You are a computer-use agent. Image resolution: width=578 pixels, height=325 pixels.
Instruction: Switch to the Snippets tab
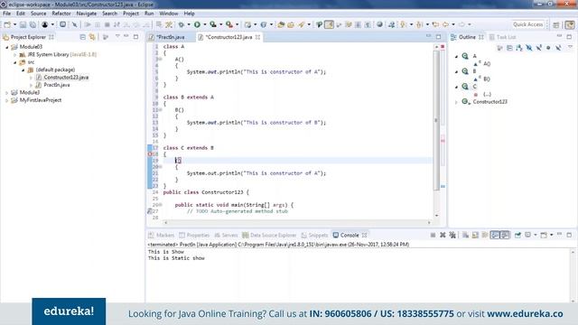[x=314, y=235]
